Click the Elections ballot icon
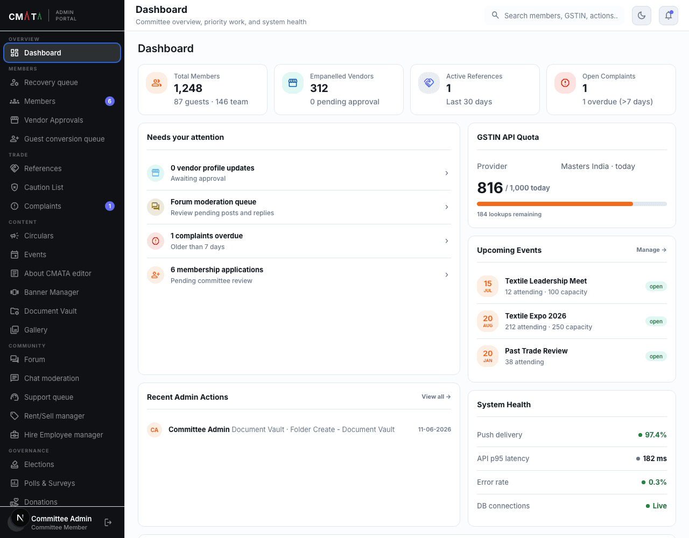The image size is (689, 538). point(15,464)
